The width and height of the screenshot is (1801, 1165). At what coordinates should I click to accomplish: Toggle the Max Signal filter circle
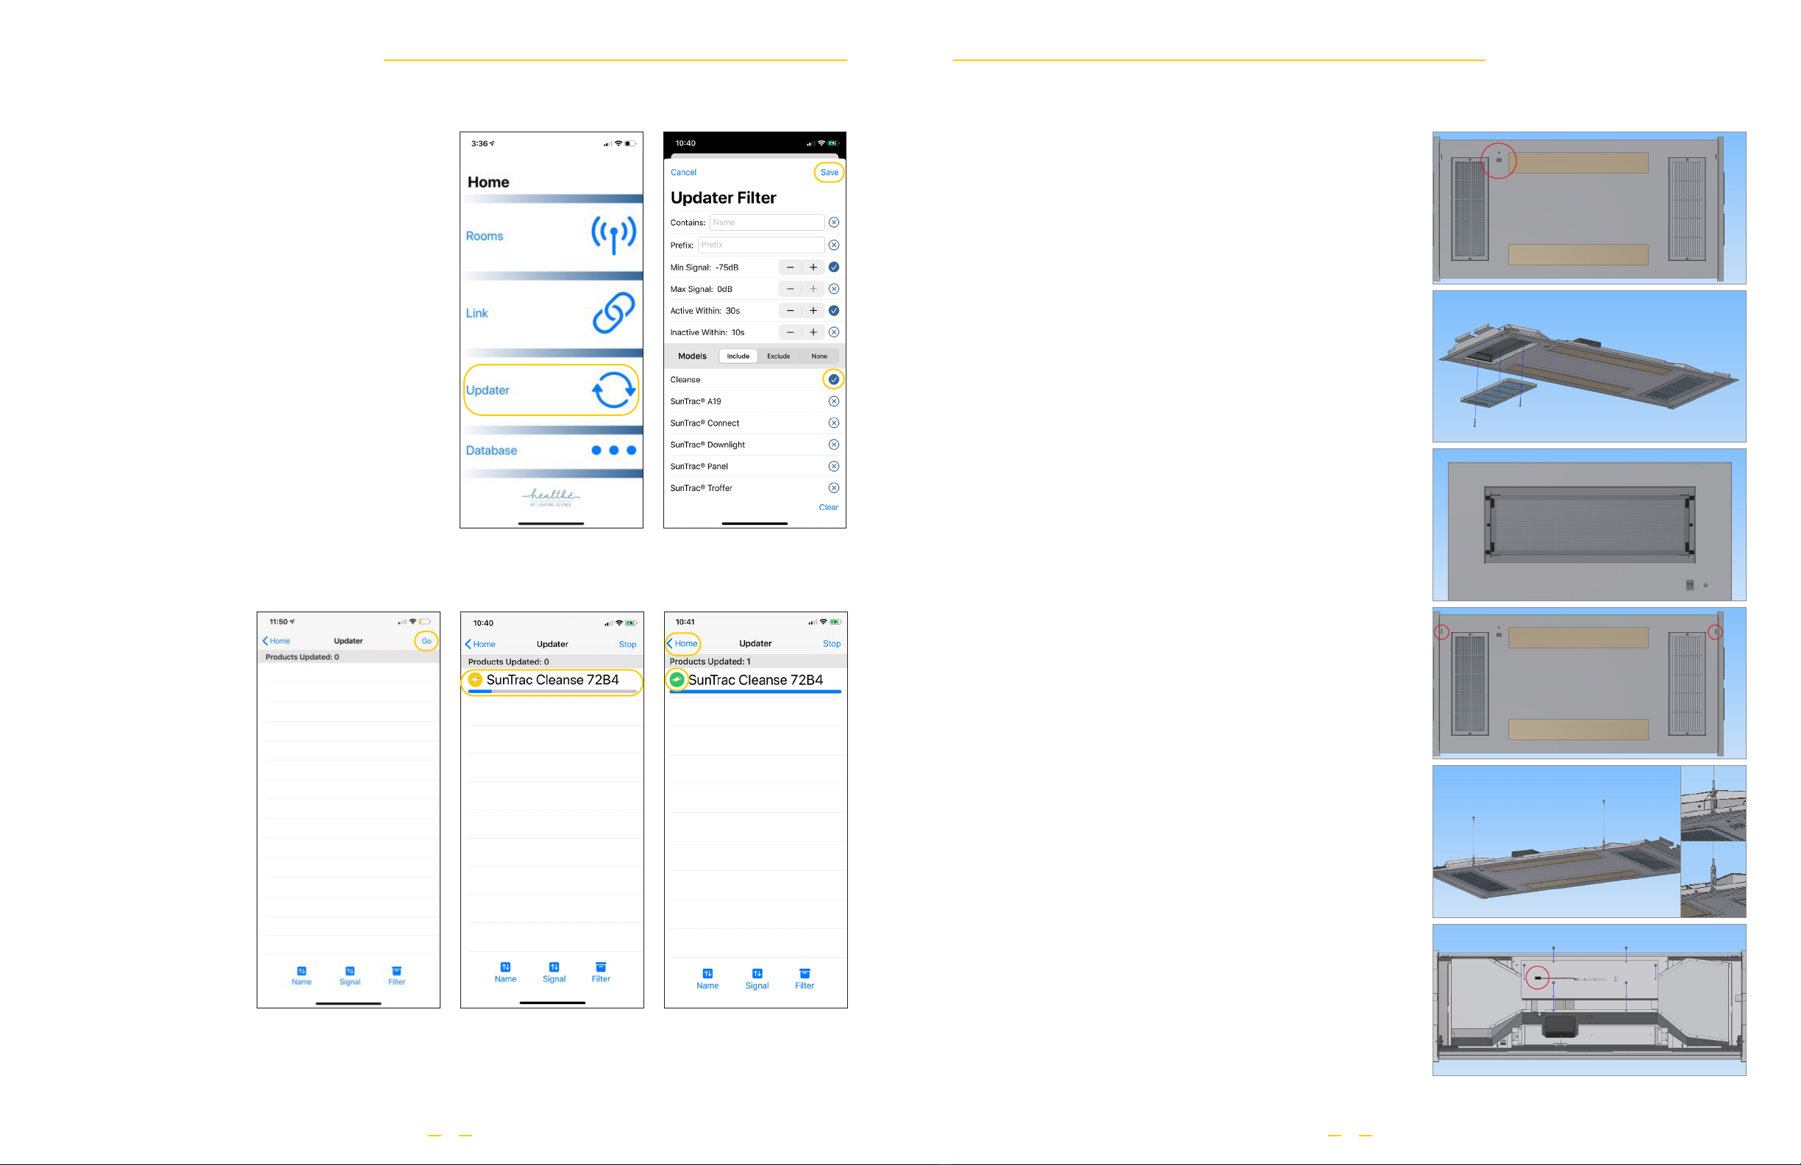(833, 289)
